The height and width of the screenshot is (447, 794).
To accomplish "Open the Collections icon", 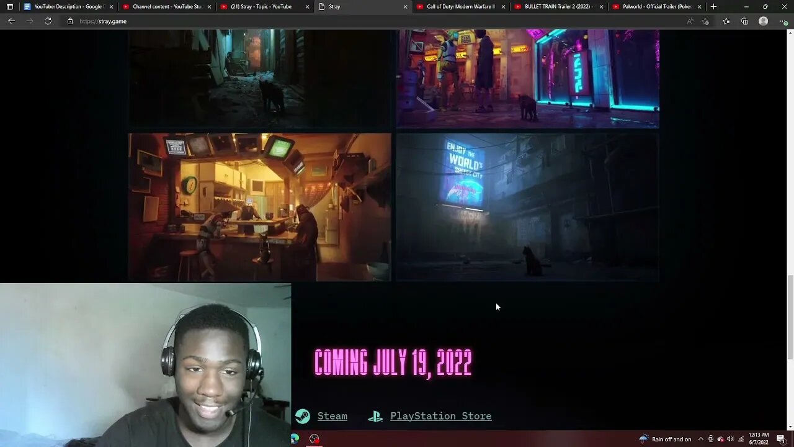I will (744, 21).
